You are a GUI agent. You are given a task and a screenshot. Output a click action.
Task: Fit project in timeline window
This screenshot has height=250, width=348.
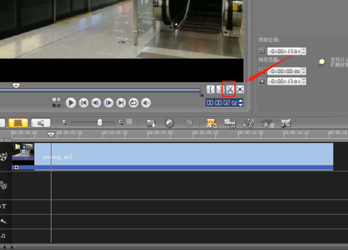[x=129, y=121]
